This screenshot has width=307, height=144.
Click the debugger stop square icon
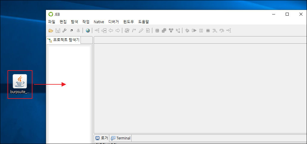pos(208,30)
